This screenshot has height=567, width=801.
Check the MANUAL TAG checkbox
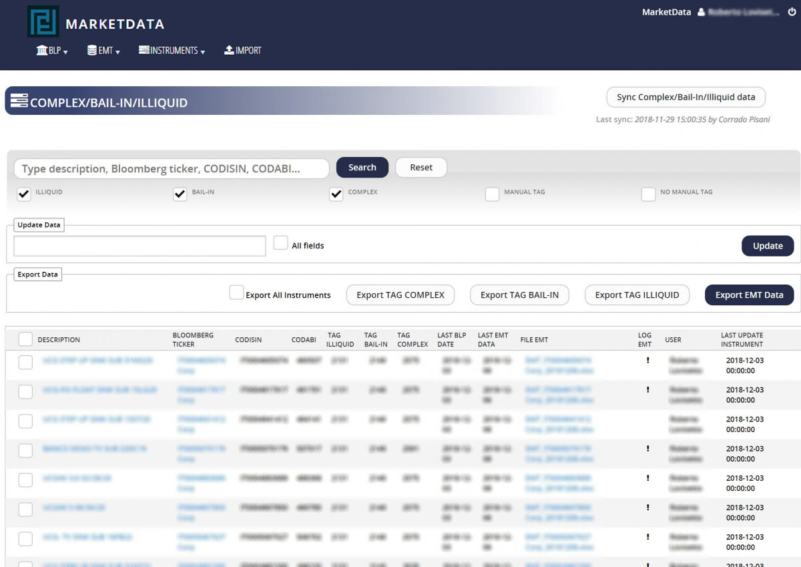pos(493,194)
